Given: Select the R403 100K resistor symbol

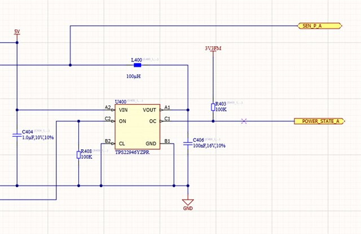Looking at the screenshot, I should click(x=213, y=107).
